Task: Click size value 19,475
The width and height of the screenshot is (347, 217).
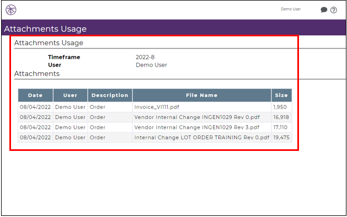Action: tap(281, 138)
